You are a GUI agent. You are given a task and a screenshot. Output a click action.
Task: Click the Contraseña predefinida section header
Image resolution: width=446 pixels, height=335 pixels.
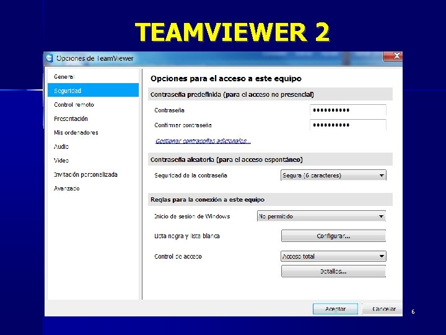click(x=270, y=94)
